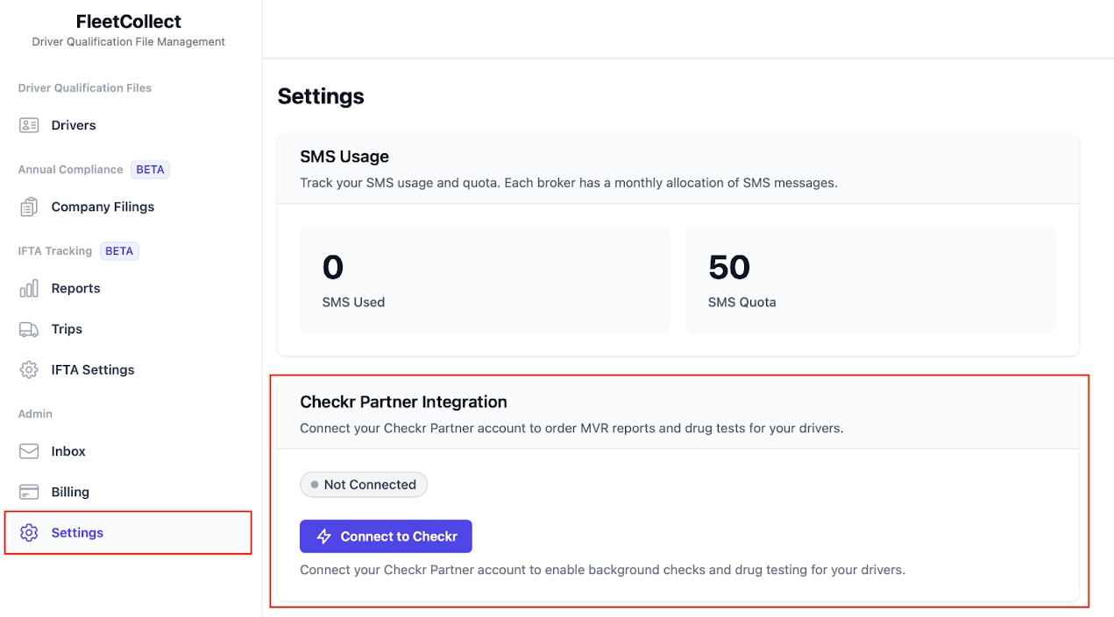Click the Driver Qualification Files section label

click(85, 88)
